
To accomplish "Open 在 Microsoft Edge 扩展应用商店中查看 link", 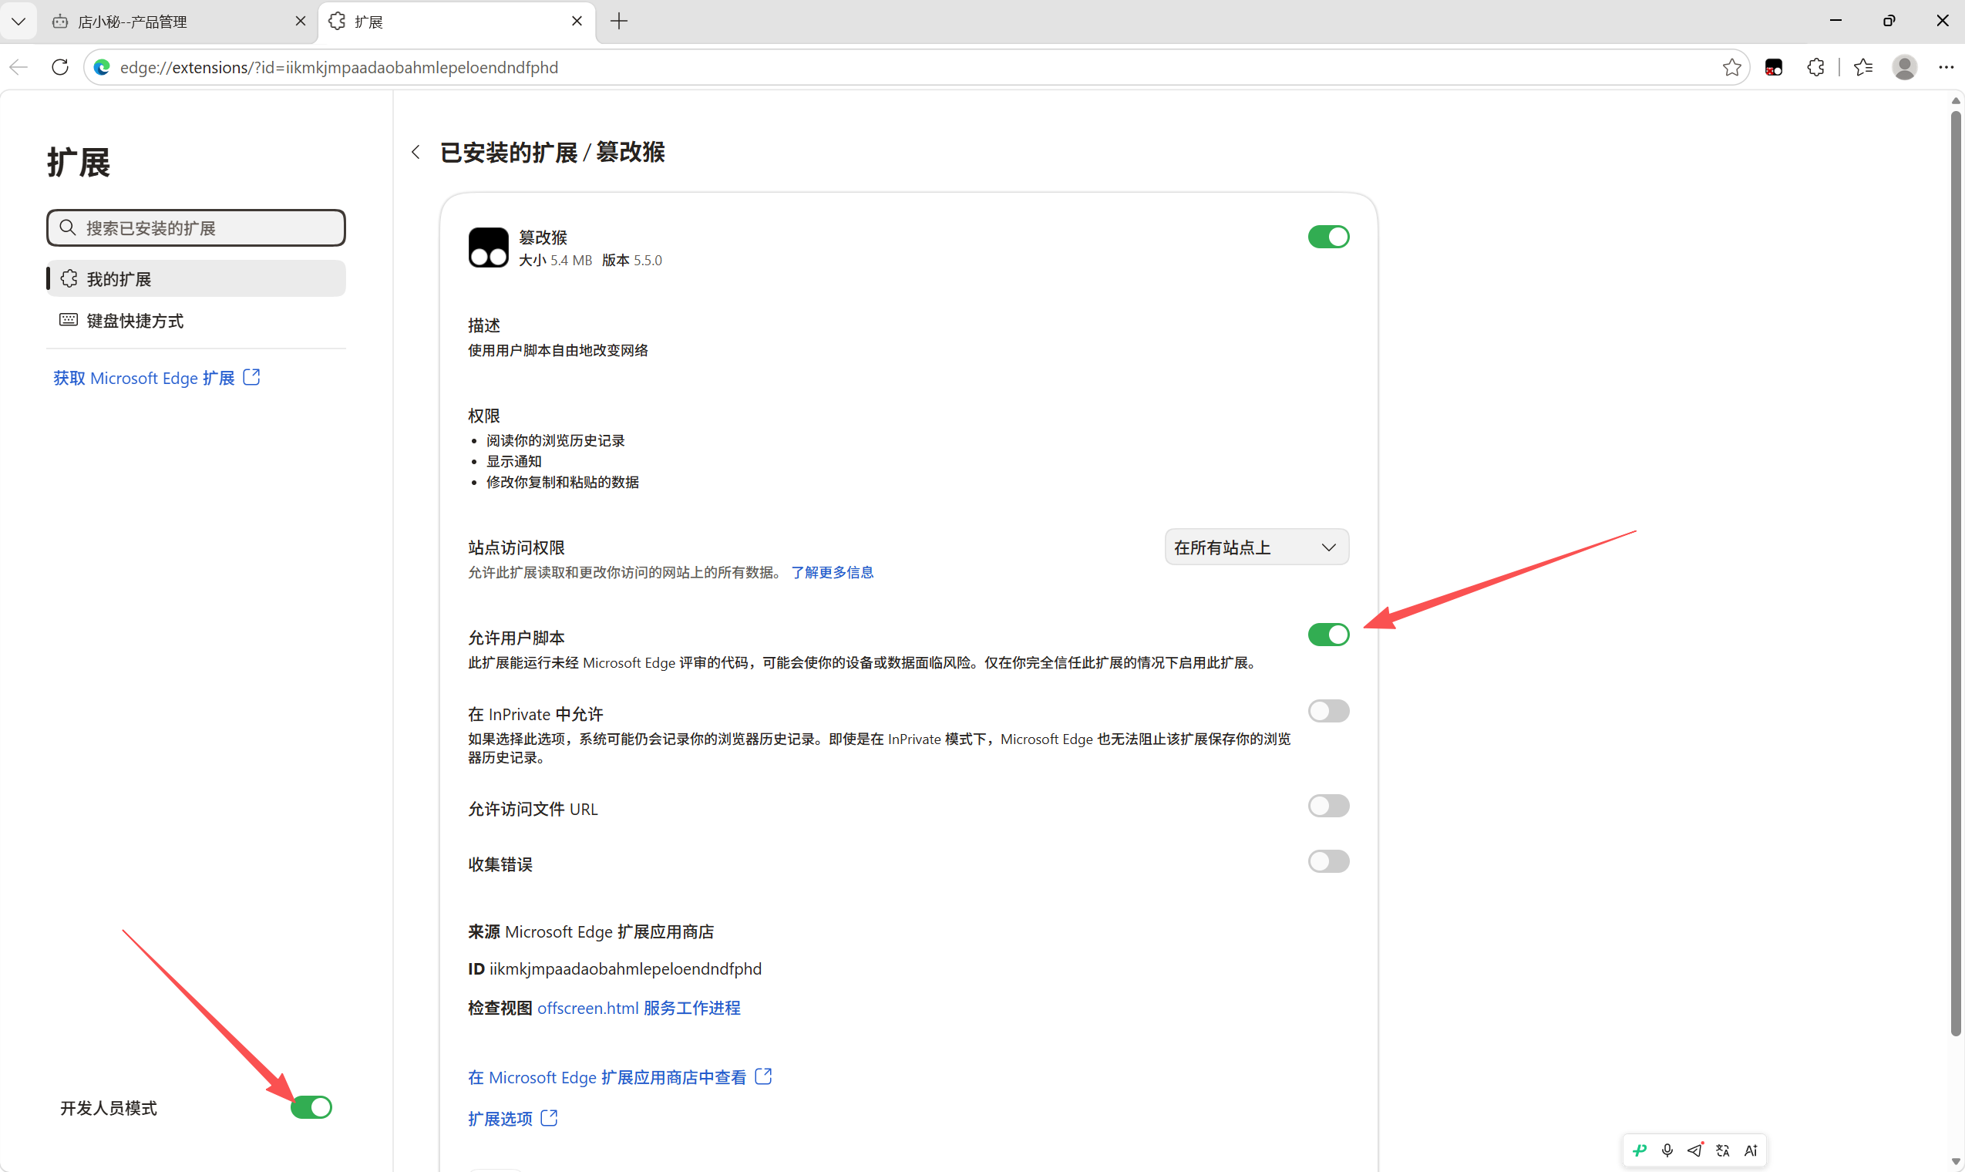I will click(620, 1077).
